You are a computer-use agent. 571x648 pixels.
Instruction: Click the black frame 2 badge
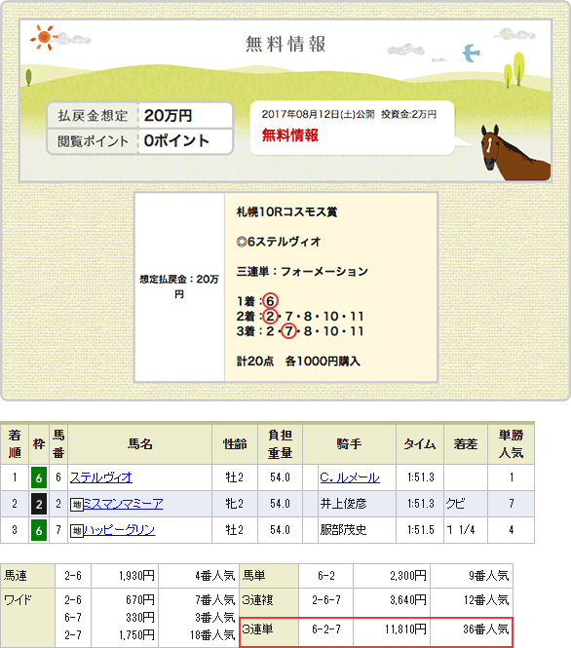point(39,504)
